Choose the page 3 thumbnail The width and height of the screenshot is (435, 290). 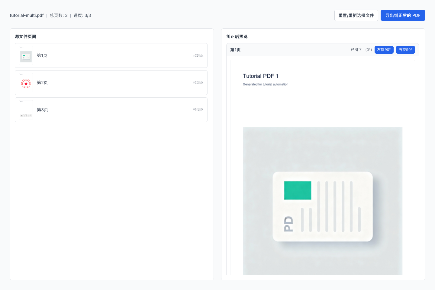26,110
